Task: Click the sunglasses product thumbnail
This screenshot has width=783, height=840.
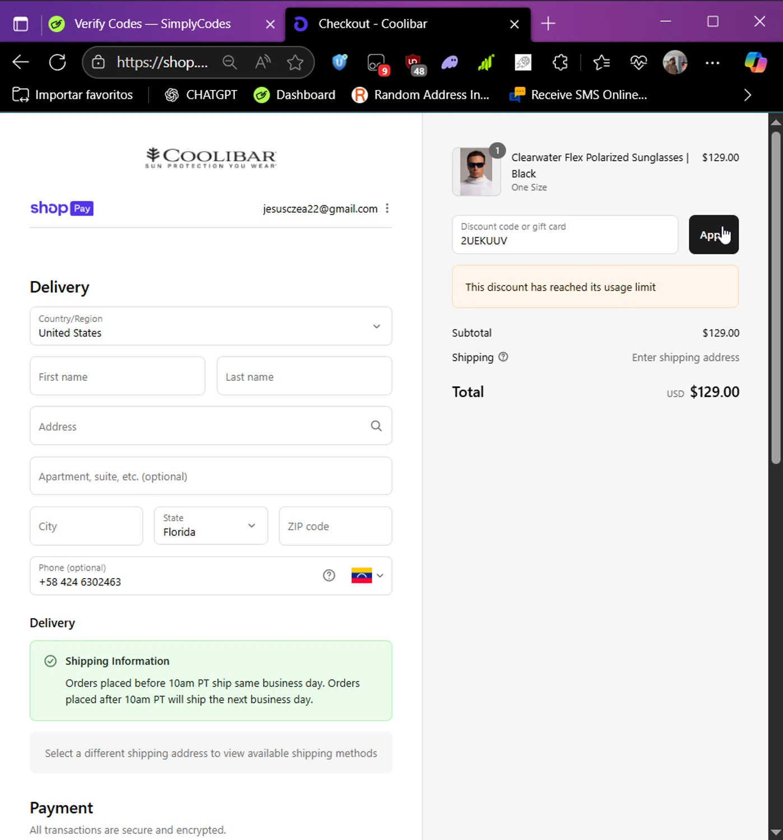Action: coord(476,171)
